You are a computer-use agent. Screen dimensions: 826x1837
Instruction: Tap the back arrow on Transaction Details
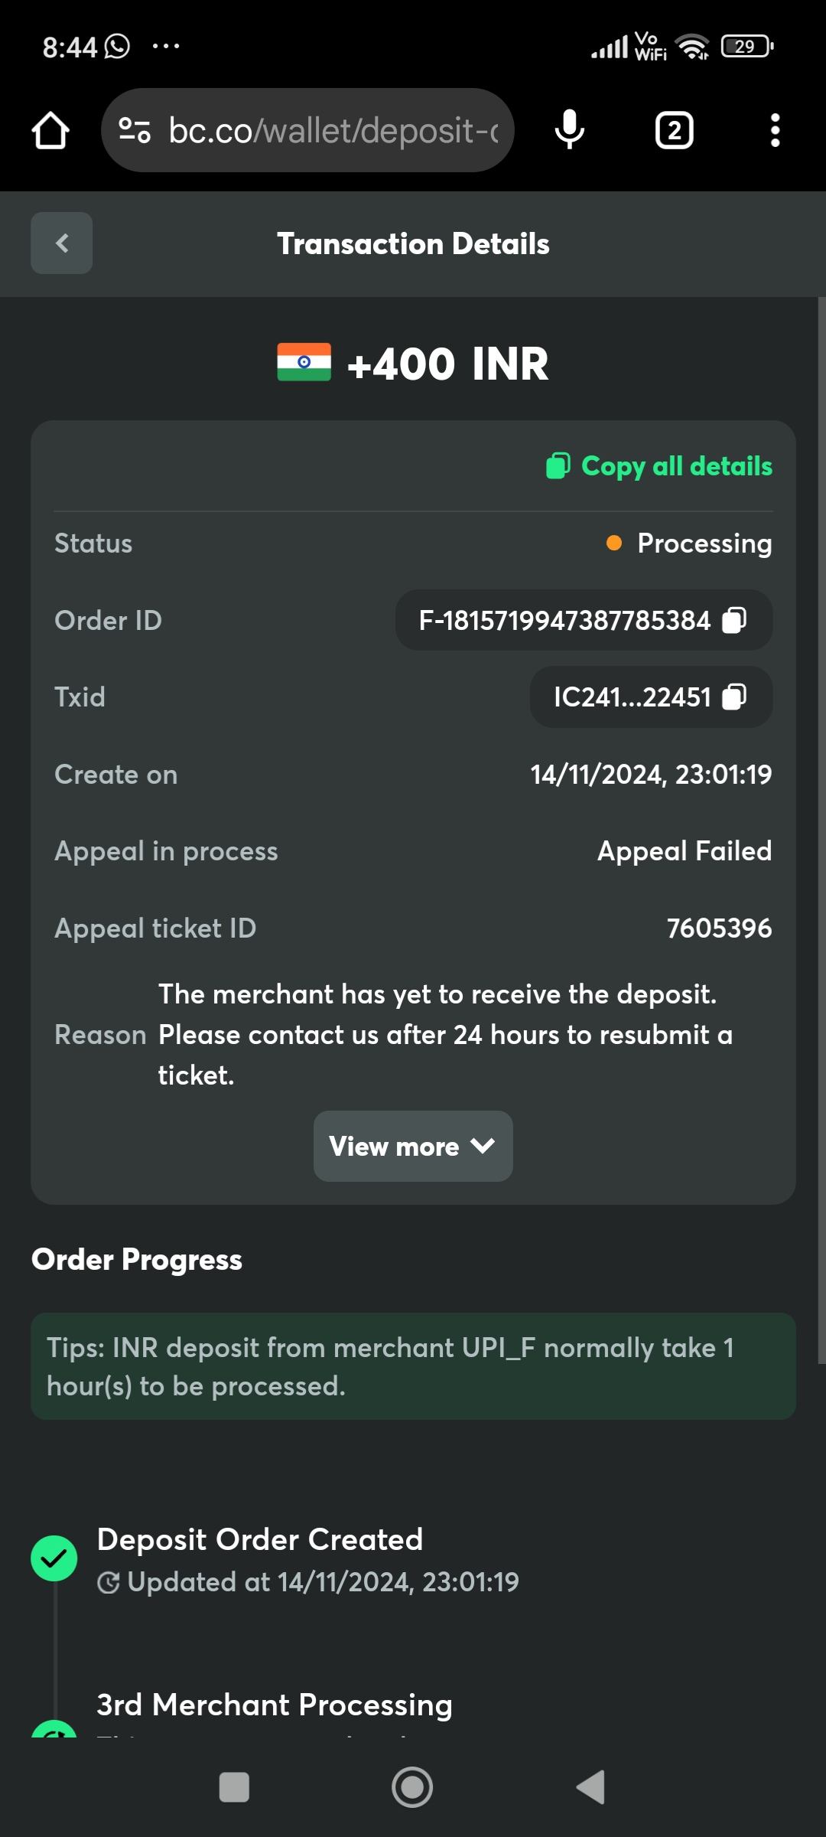(x=62, y=243)
